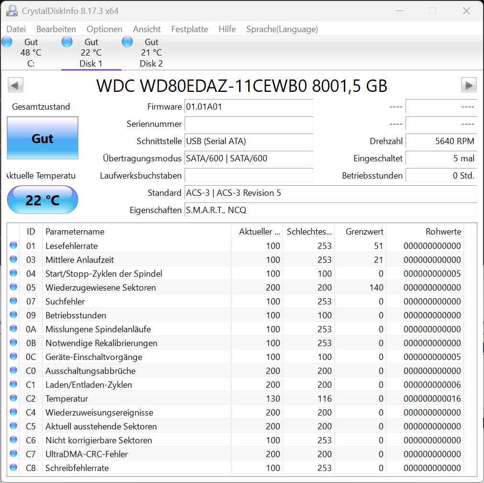Select the Disk 1 tab
484x483 pixels.
point(91,53)
